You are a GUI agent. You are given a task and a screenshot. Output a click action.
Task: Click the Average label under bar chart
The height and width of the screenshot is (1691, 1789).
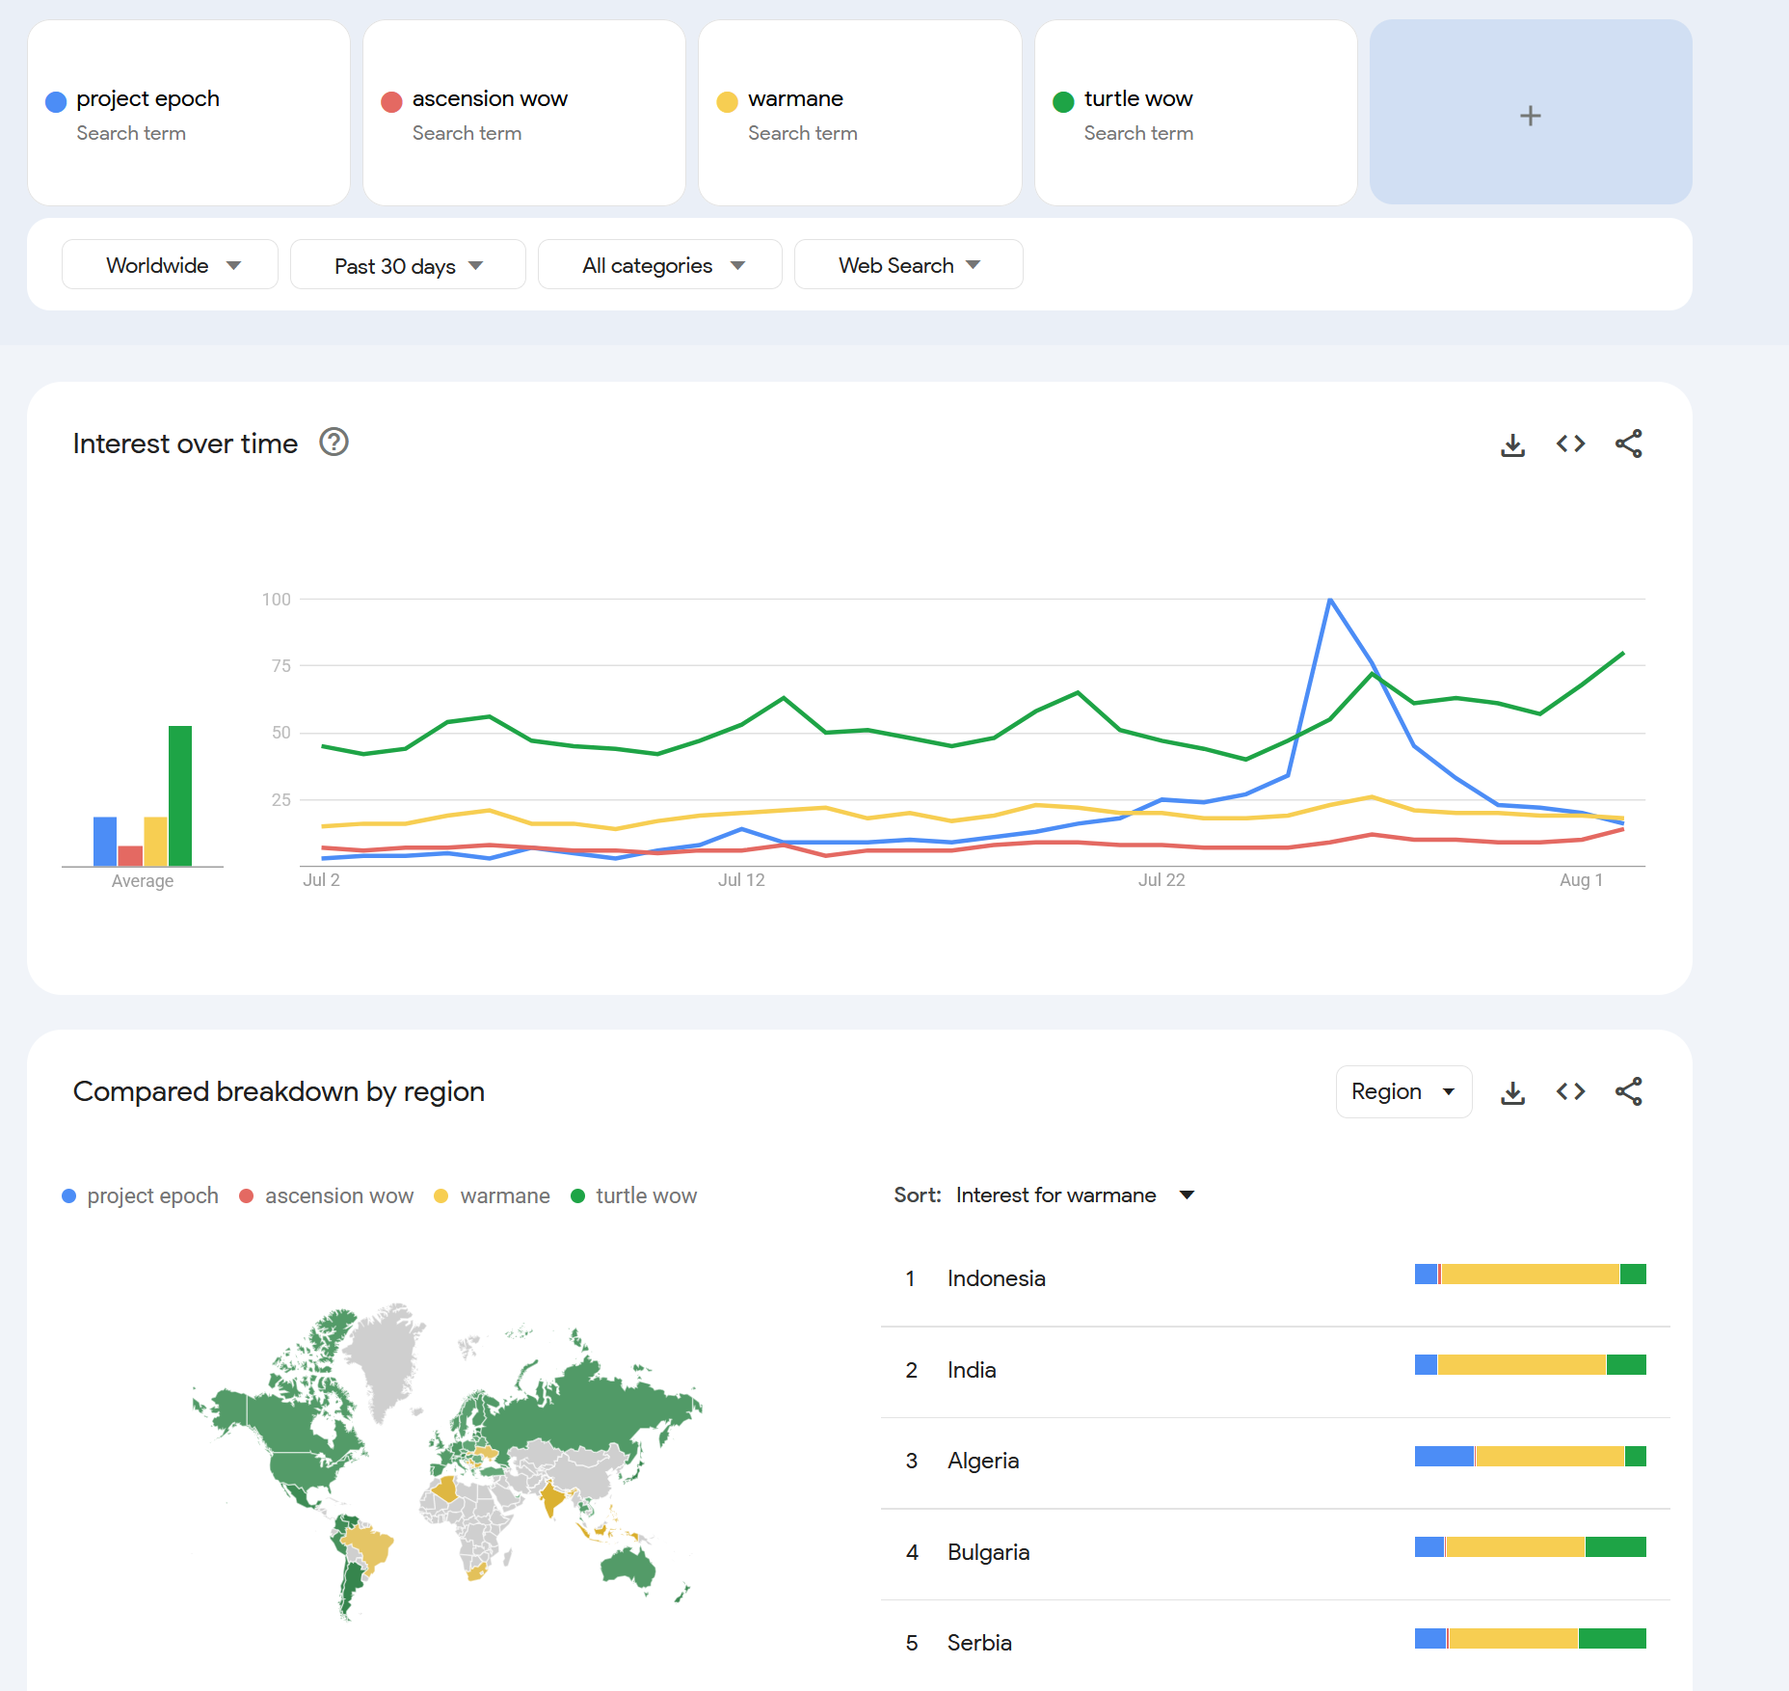pos(143,881)
